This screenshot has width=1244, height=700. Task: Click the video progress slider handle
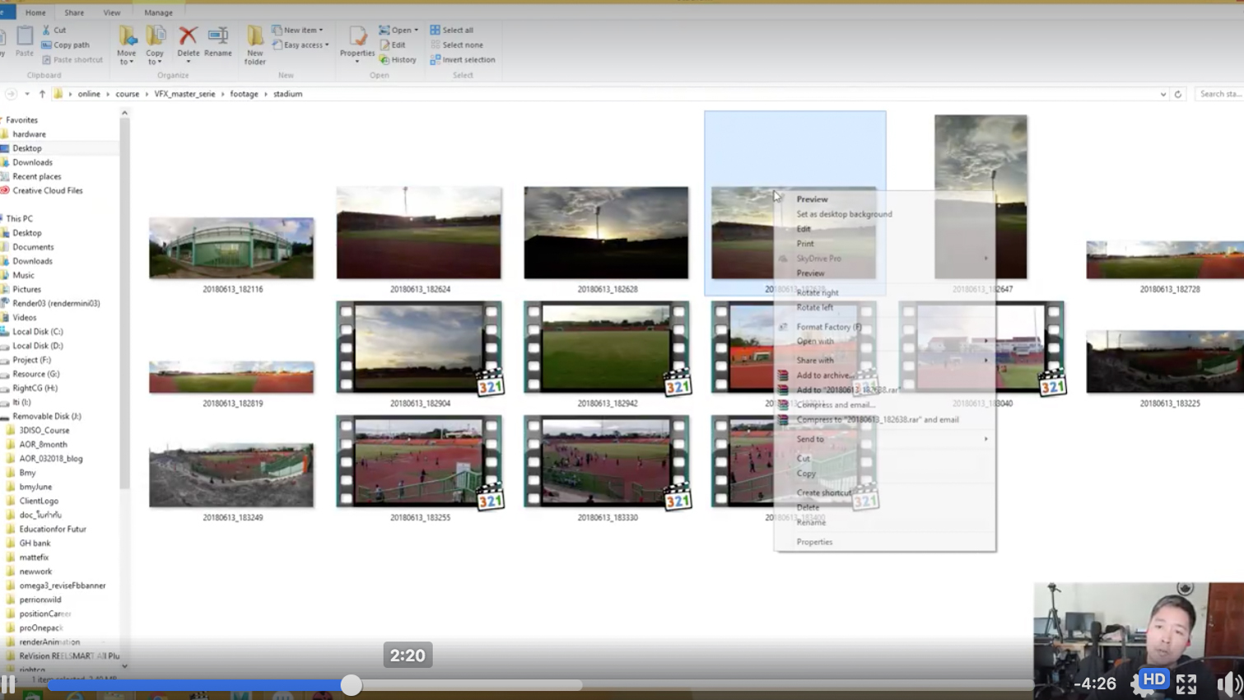tap(352, 685)
